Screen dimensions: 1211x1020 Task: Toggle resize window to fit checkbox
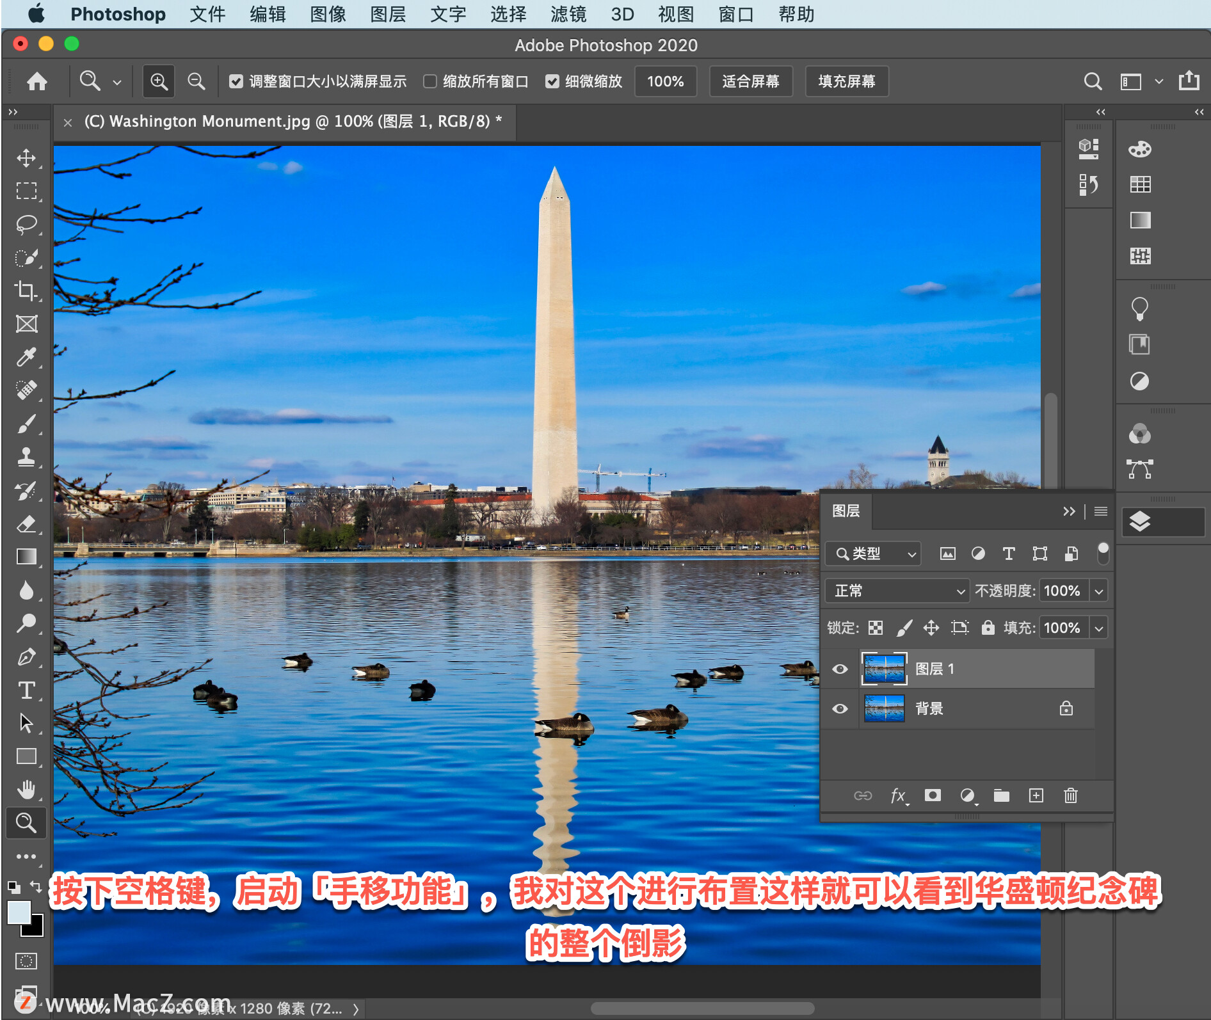(236, 81)
